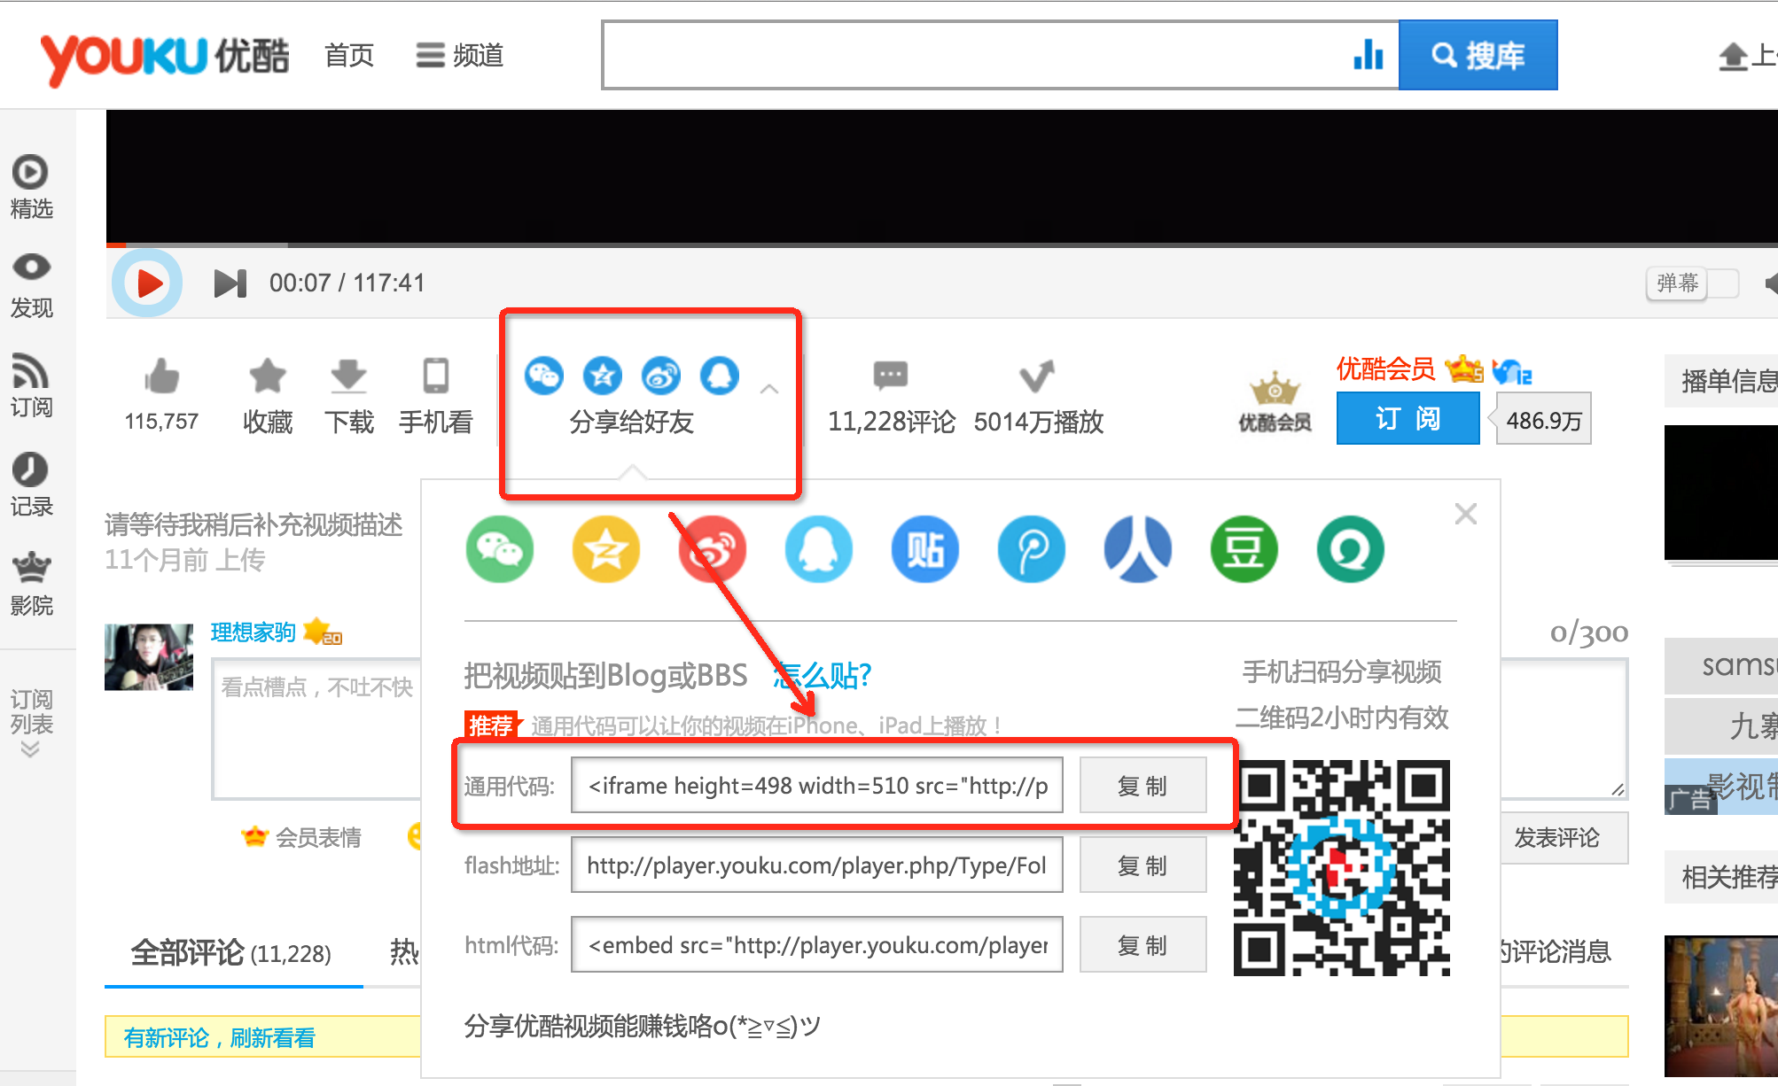Image resolution: width=1778 pixels, height=1086 pixels.
Task: Click the 搜库 search button
Action: [x=1478, y=55]
